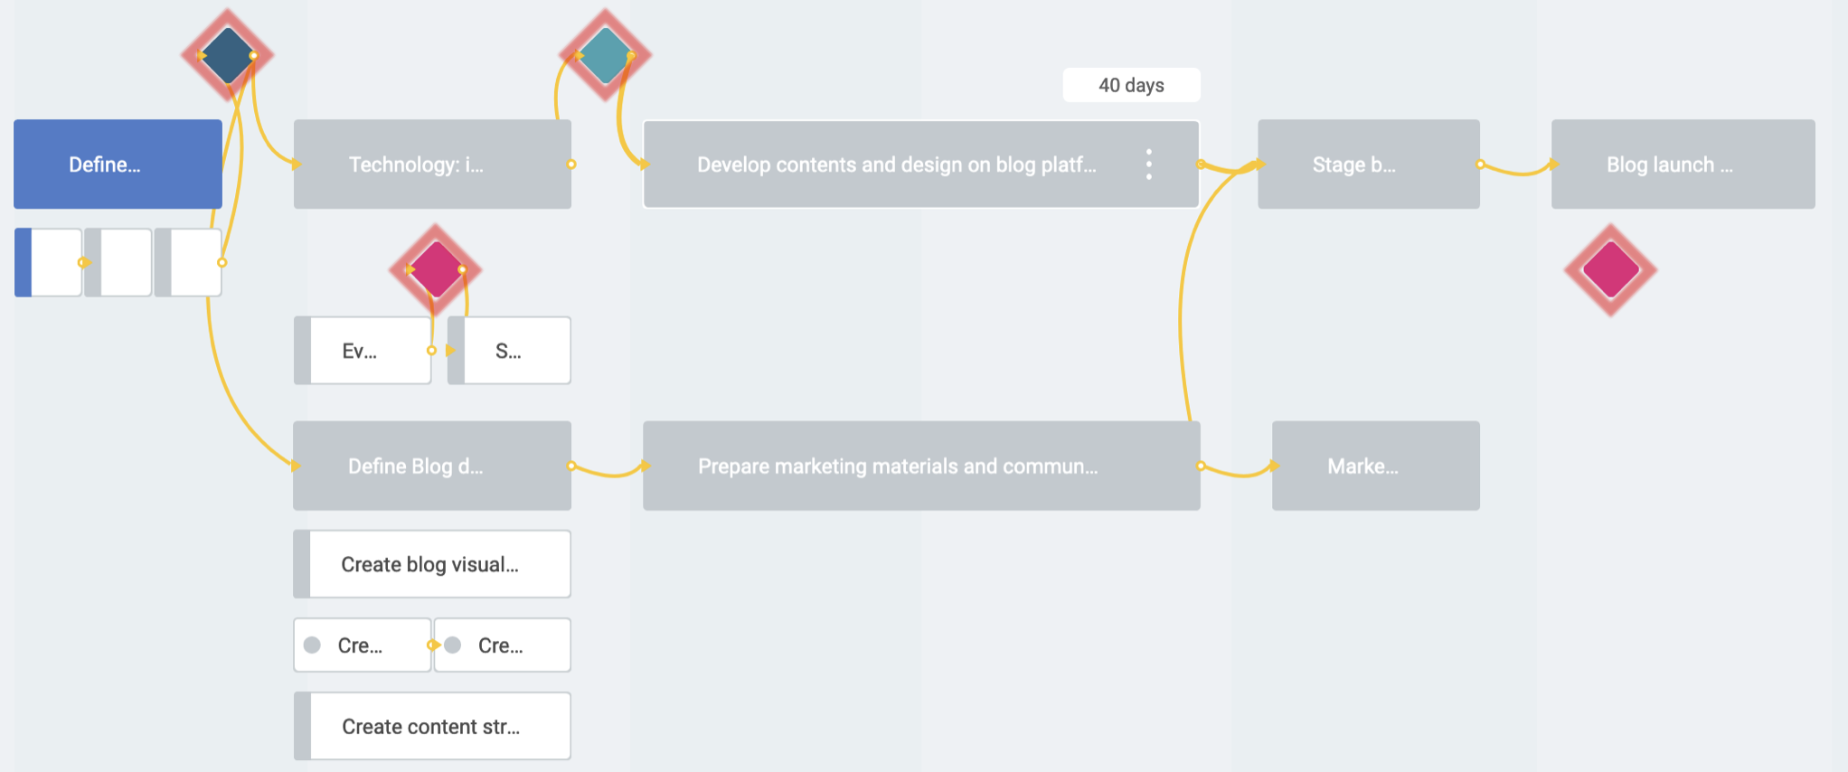The image size is (1848, 772).
Task: Open the three-dot menu on Develop contents card
Action: (x=1148, y=165)
